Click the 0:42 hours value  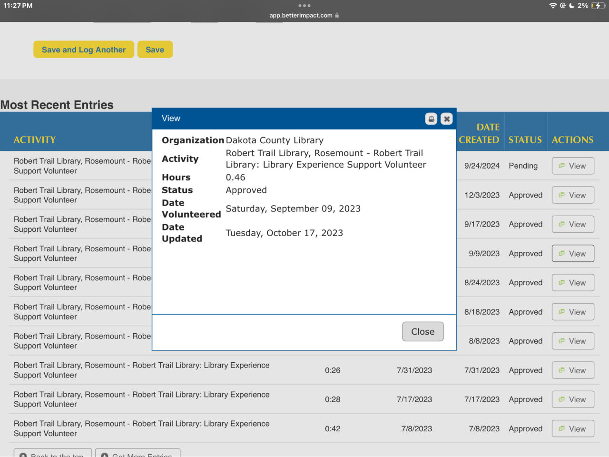(333, 429)
